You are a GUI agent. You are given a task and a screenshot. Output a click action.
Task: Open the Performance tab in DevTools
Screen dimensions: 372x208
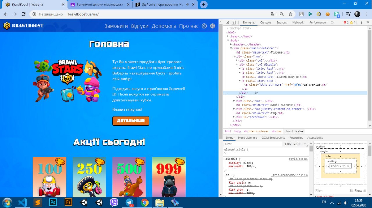(317, 23)
